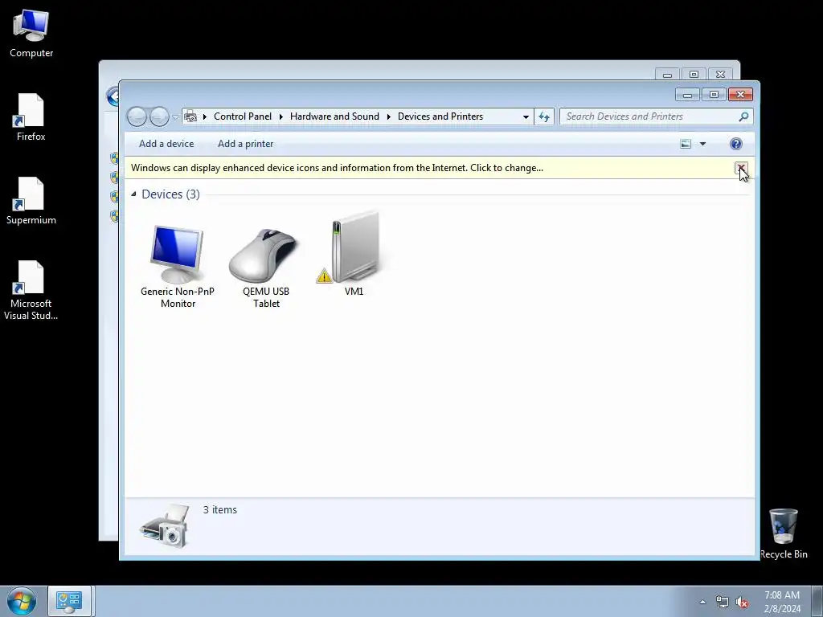The width and height of the screenshot is (823, 617).
Task: Select the Supermium desktop shortcut
Action: (31, 201)
